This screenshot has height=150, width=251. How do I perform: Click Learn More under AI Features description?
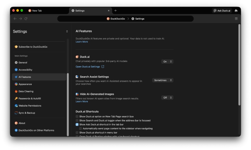coord(82,42)
